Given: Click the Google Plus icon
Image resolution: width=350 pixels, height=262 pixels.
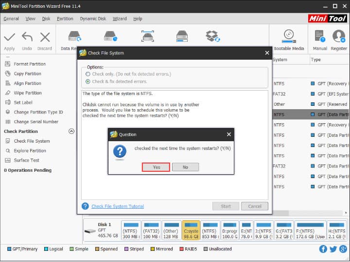Looking at the screenshot, I should (x=343, y=249).
